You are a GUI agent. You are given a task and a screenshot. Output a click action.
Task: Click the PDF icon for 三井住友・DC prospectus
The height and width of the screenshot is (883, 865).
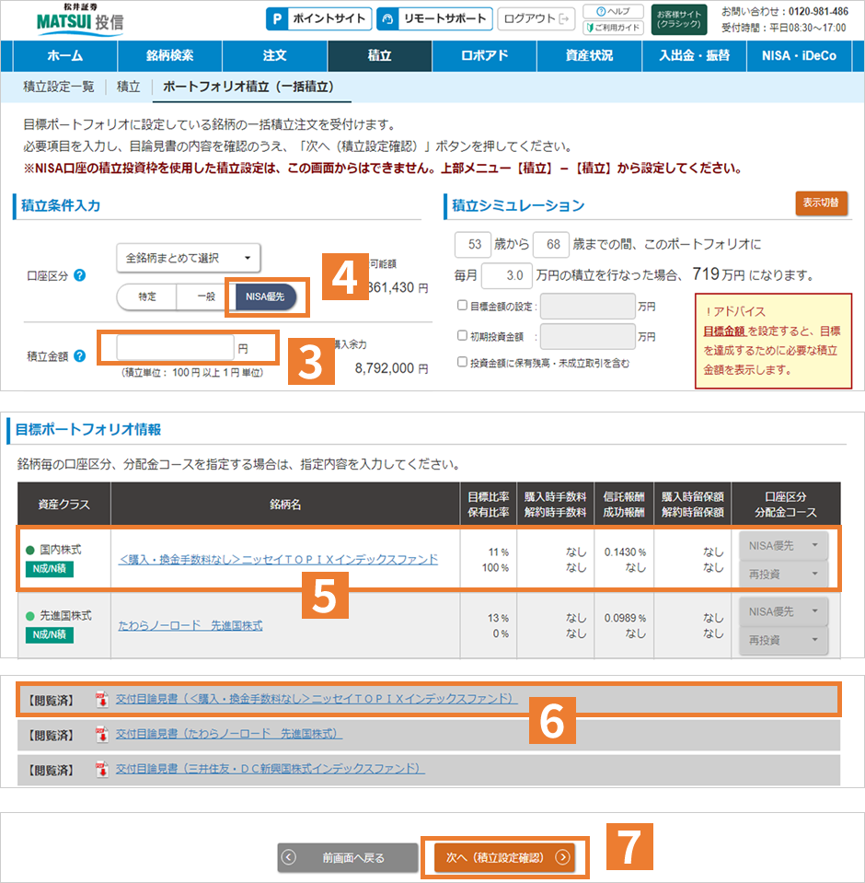coord(102,769)
